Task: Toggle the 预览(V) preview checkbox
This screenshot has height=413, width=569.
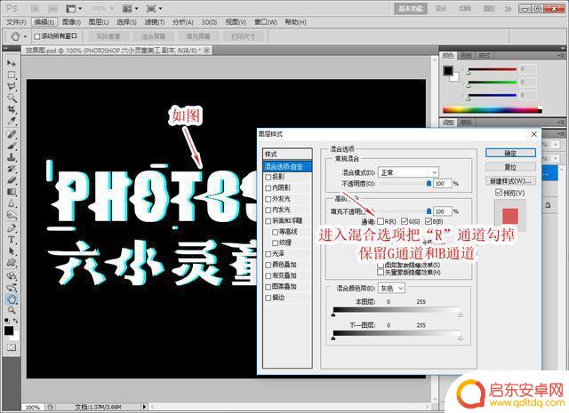Action: pos(499,193)
